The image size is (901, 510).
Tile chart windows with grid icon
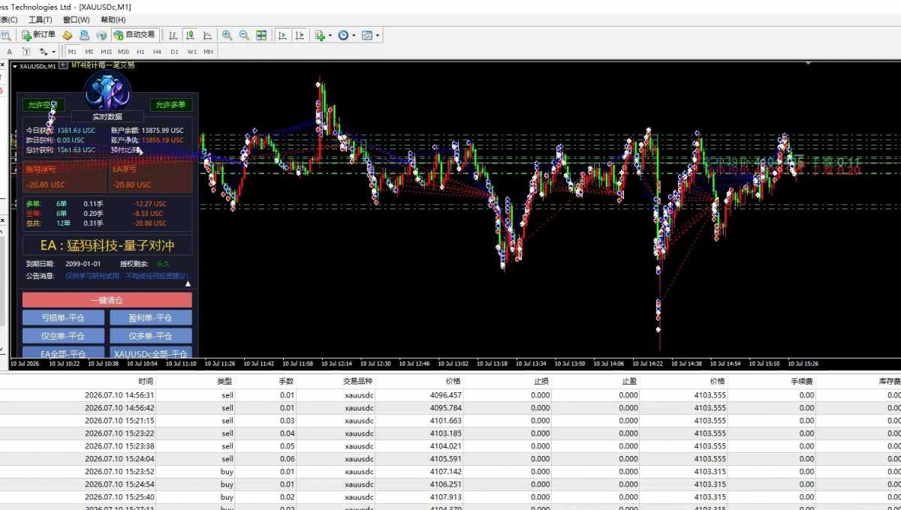(261, 34)
